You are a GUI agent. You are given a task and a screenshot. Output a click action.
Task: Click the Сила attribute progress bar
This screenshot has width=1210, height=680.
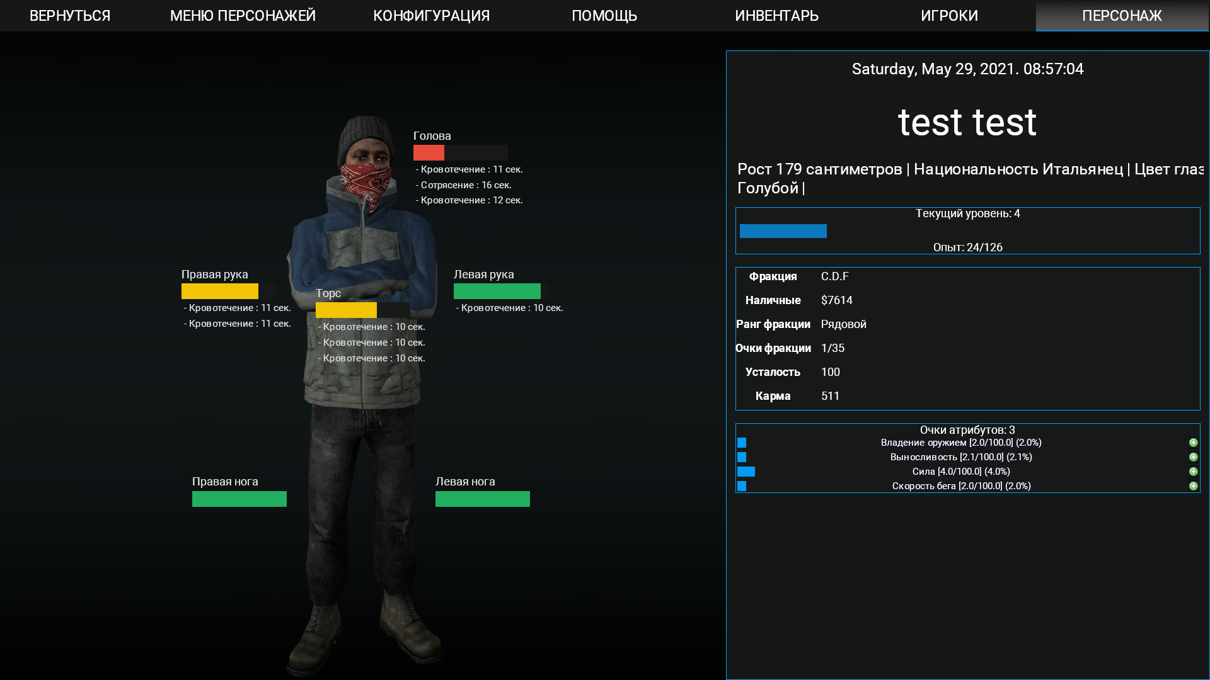tap(746, 472)
